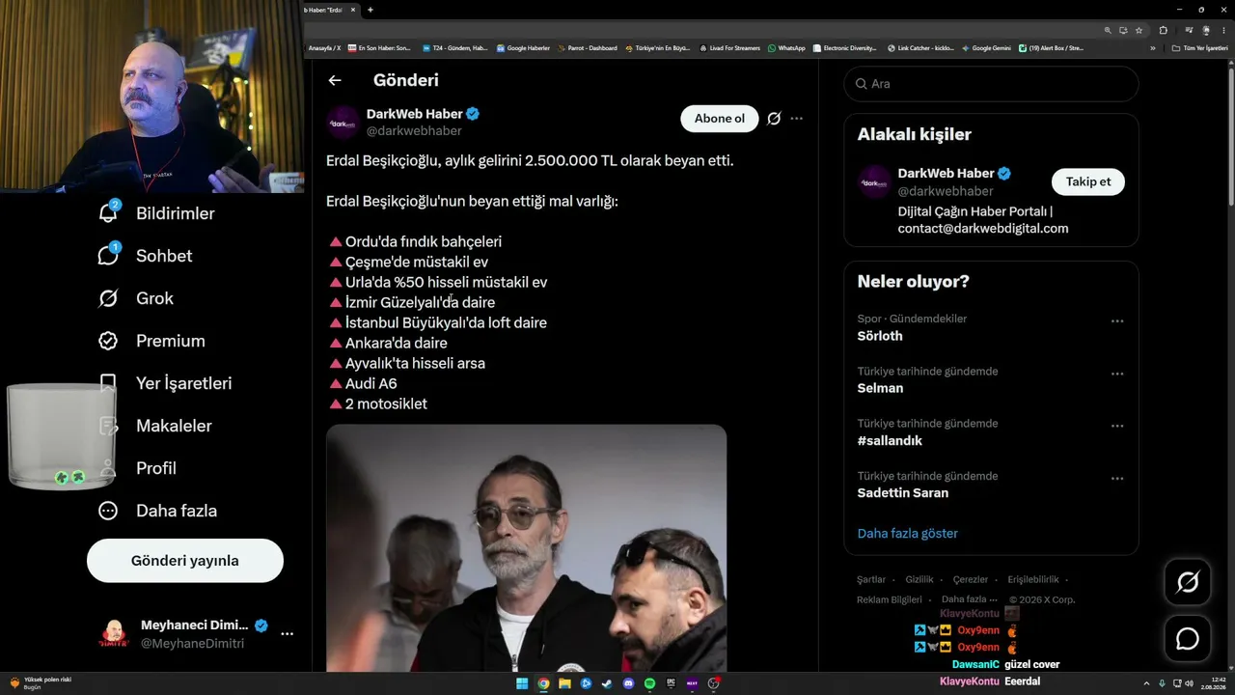Open the post's more options menu
This screenshot has width=1235, height=695.
(797, 119)
